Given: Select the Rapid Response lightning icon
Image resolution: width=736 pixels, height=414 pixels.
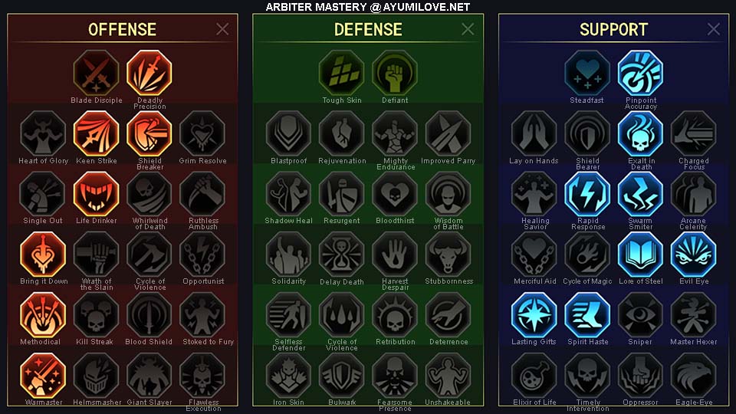Looking at the screenshot, I should pyautogui.click(x=587, y=194).
